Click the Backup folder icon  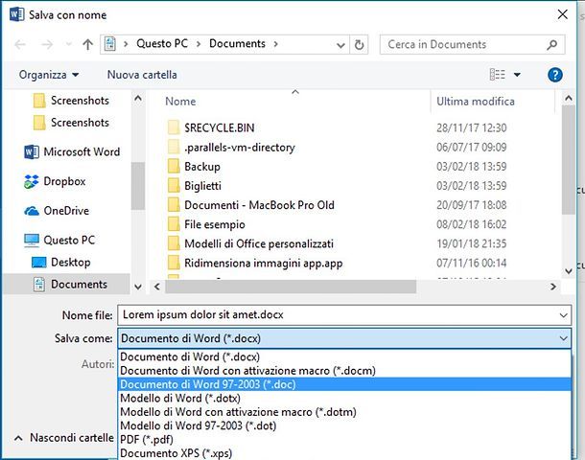click(x=174, y=166)
